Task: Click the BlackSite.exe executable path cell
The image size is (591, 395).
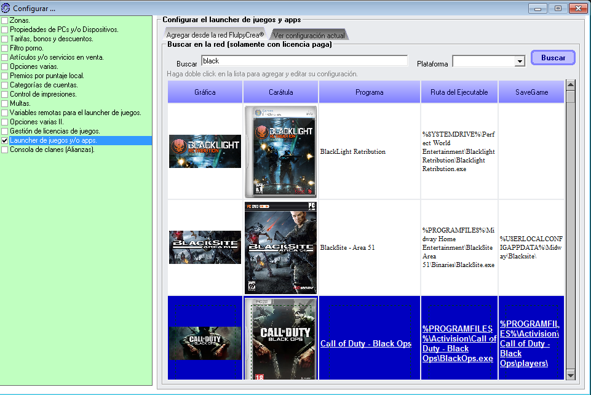Action: [459, 247]
